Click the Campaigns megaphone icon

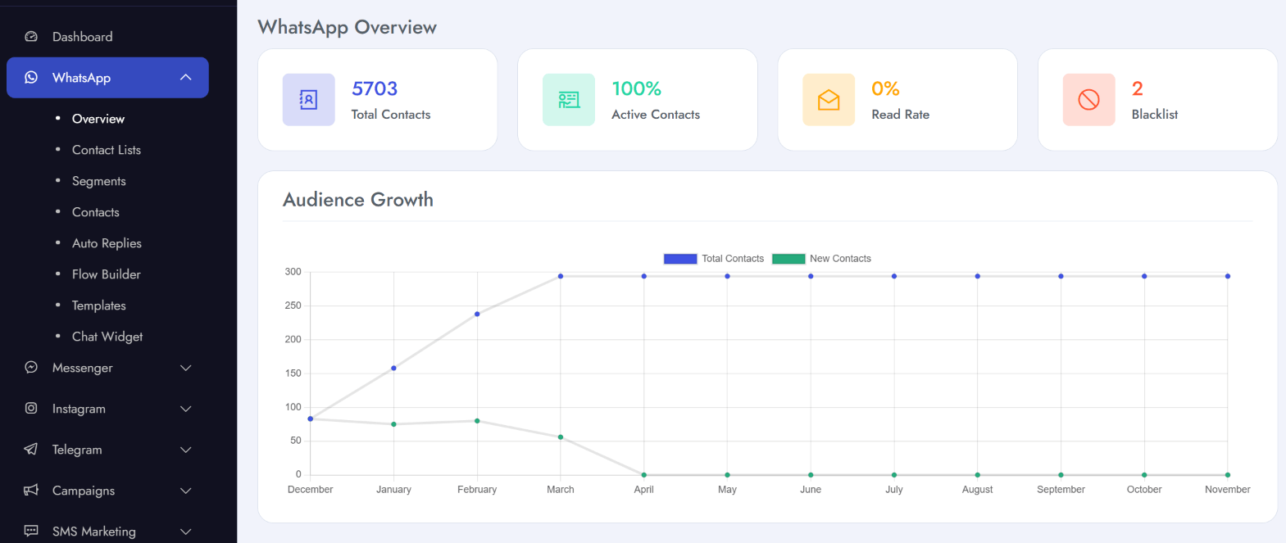tap(31, 490)
